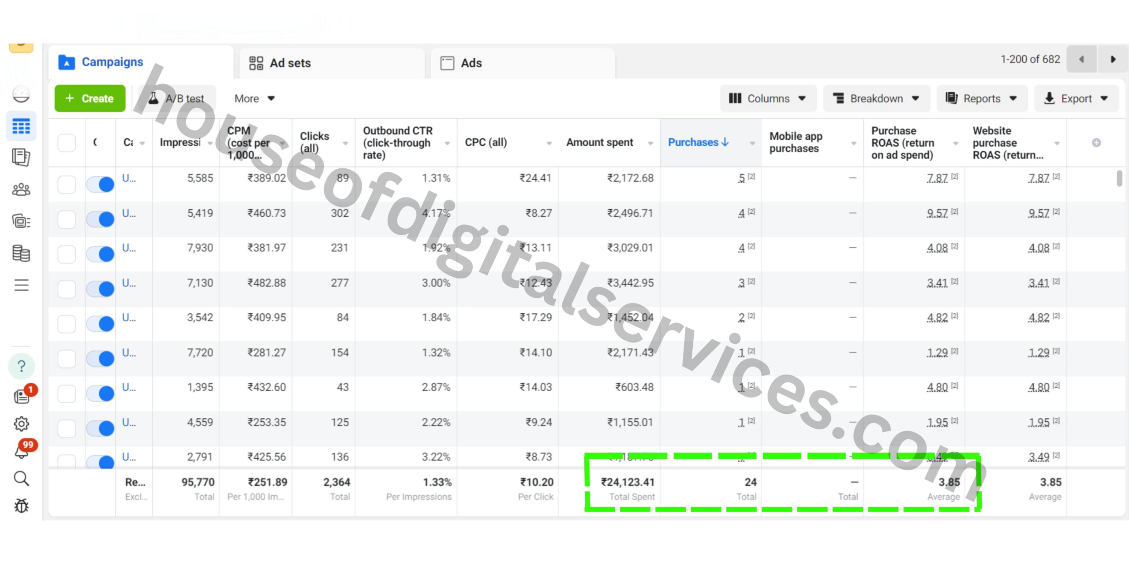Screen dimensions: 1129x564
Task: Open the search magnifier icon in sidebar
Action: point(21,479)
